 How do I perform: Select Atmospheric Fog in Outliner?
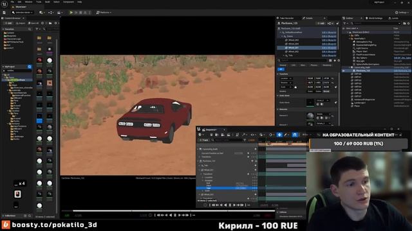(x=364, y=42)
